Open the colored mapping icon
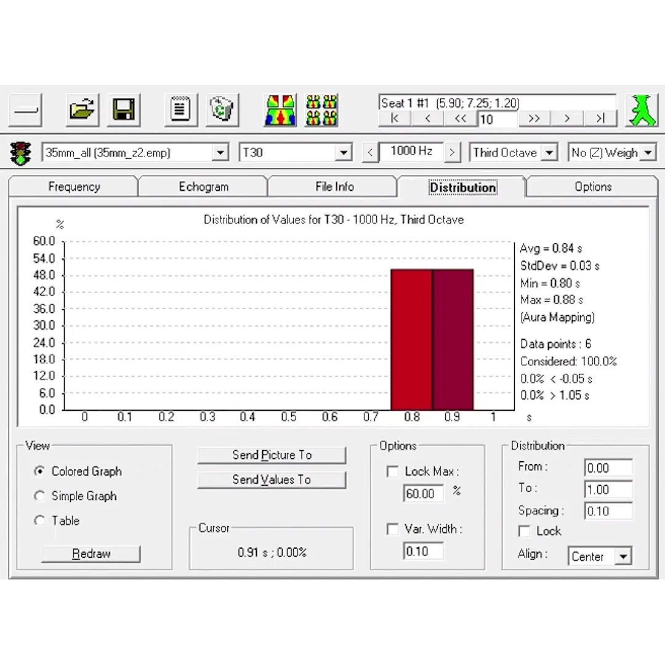The image size is (665, 665). coord(280,110)
